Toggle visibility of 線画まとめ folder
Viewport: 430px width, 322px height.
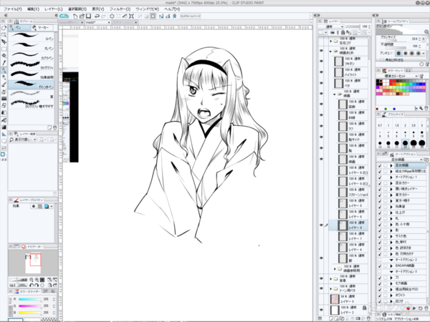pyautogui.click(x=321, y=51)
